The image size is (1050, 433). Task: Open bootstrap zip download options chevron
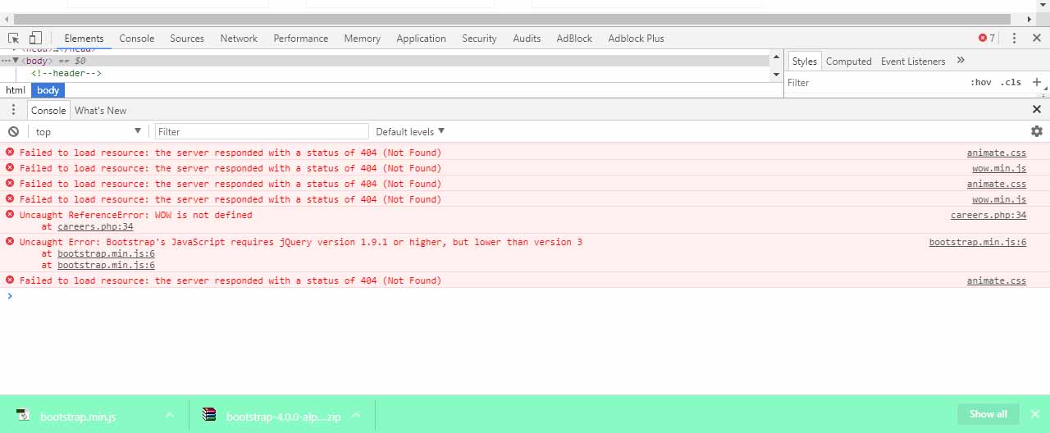(x=356, y=415)
